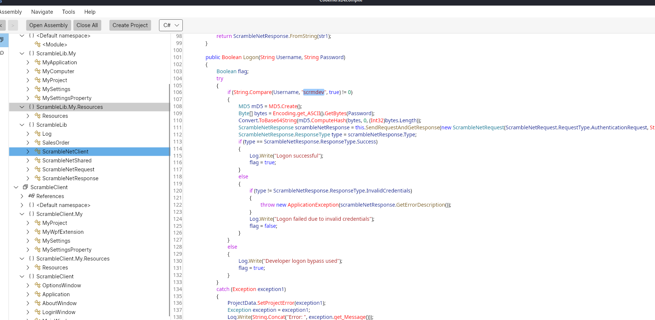The width and height of the screenshot is (655, 320).
Task: Select the ScrambleNetResponse tree item
Action: [70, 178]
